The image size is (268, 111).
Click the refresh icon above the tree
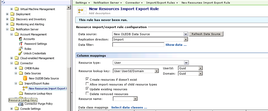click(3, 2)
